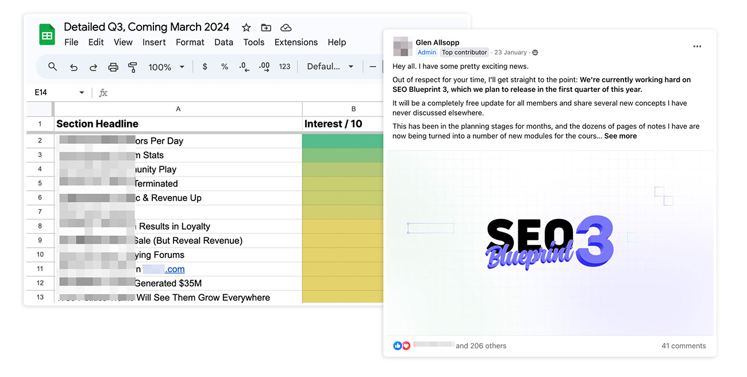Select the row 1 header

coord(40,124)
